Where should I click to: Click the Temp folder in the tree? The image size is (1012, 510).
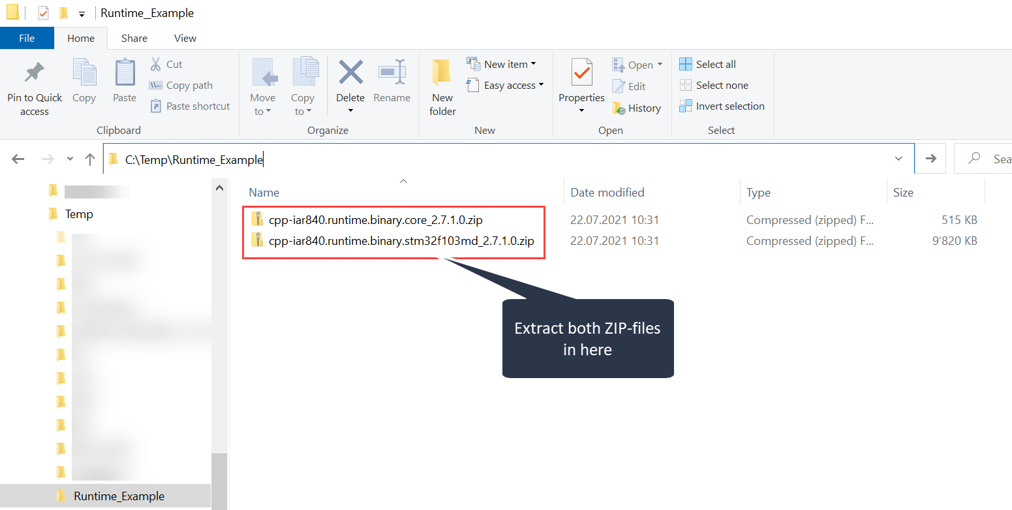pyautogui.click(x=79, y=214)
